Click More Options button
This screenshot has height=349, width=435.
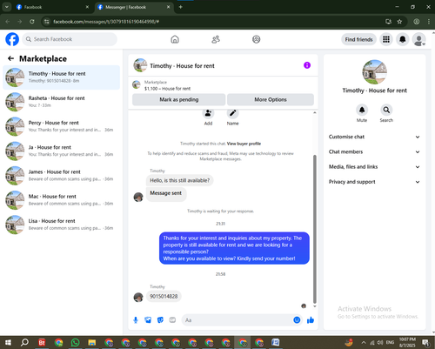click(x=271, y=99)
